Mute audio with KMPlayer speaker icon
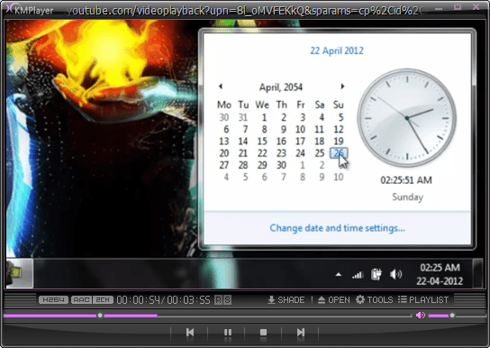This screenshot has width=490, height=348. pos(421,316)
